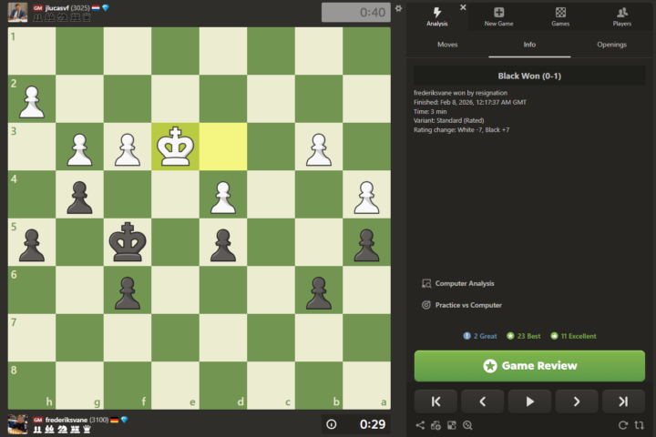Click the German flag beside frederiksvane
Screen dimensions: 656x437
(115, 420)
